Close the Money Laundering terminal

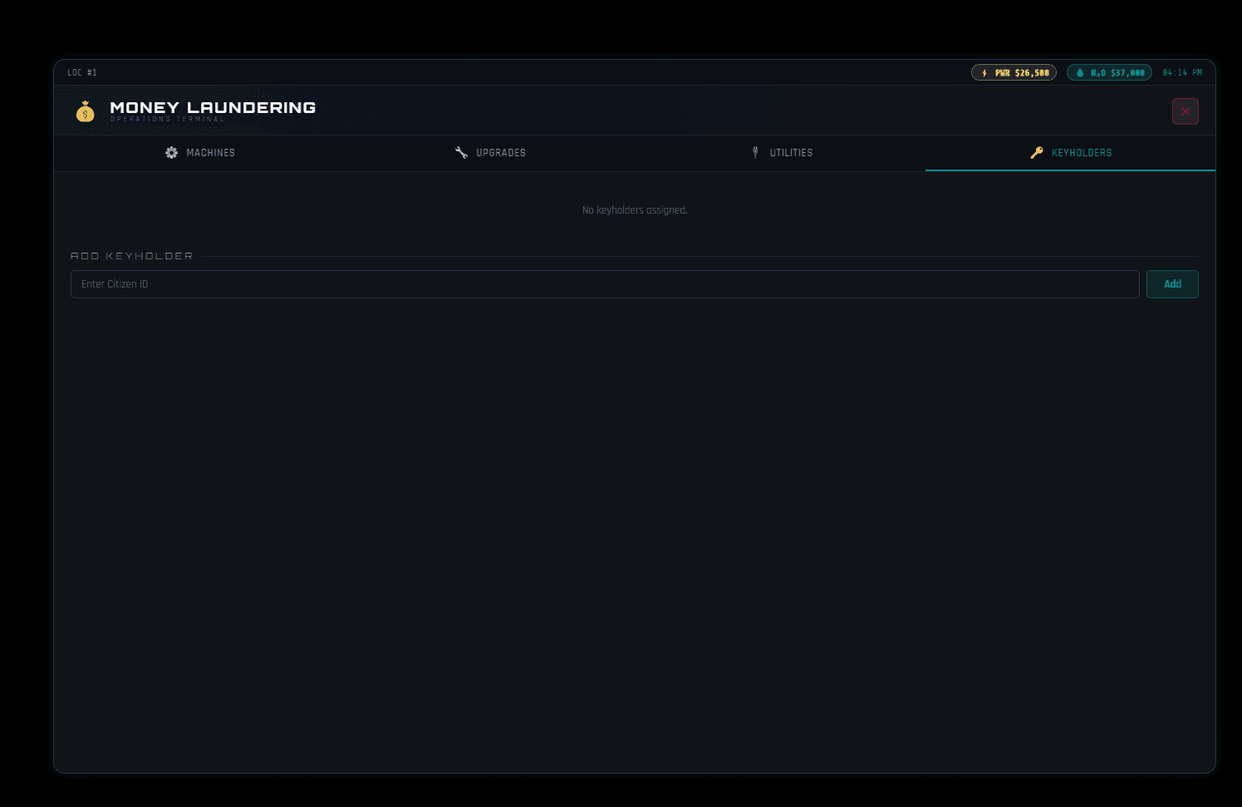[1186, 111]
